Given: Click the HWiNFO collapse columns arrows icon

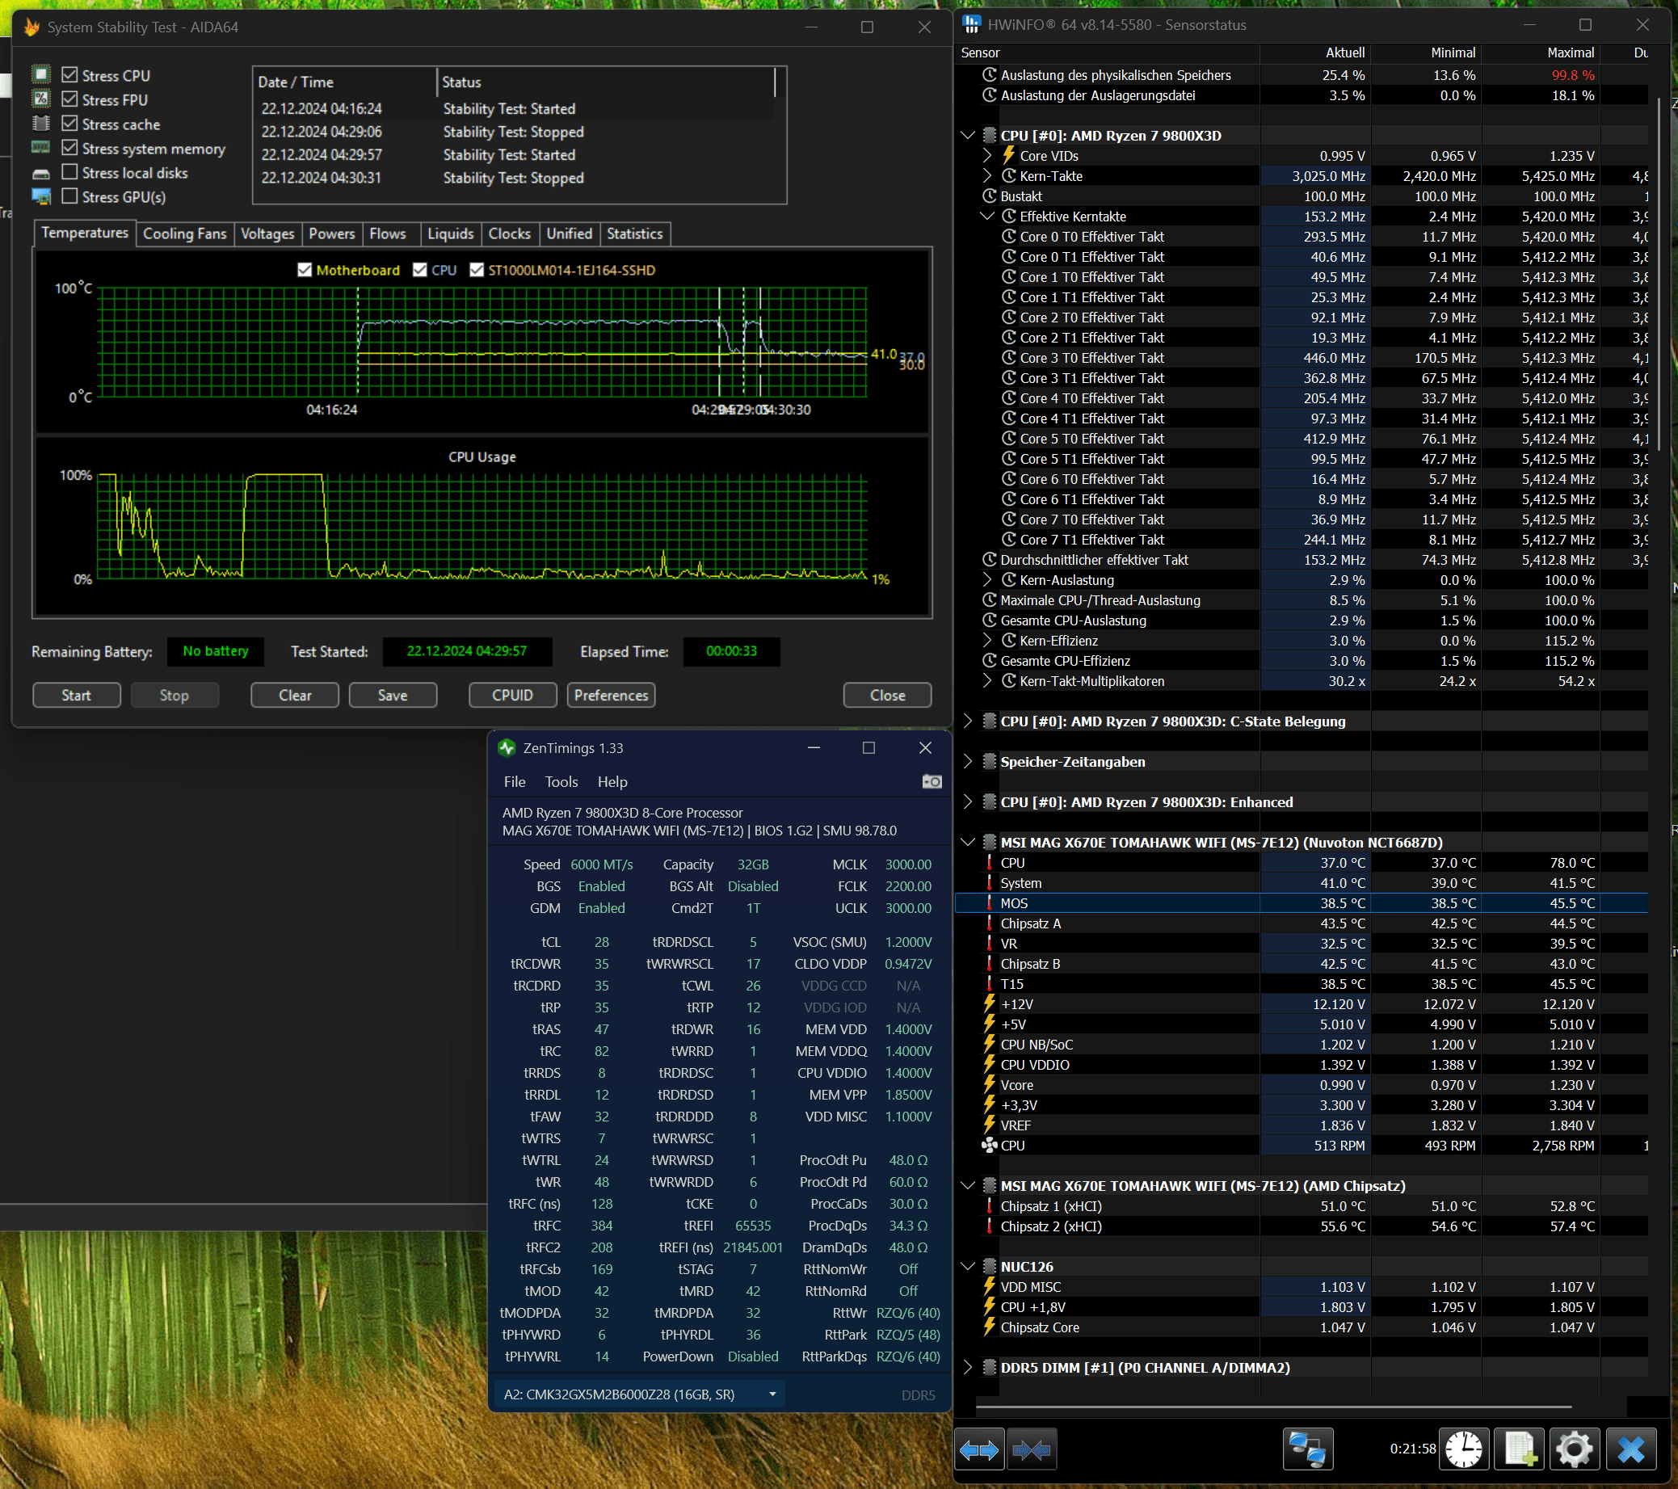Looking at the screenshot, I should click(x=1031, y=1450).
